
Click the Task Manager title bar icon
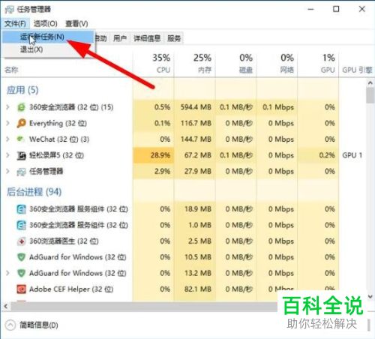coord(10,10)
